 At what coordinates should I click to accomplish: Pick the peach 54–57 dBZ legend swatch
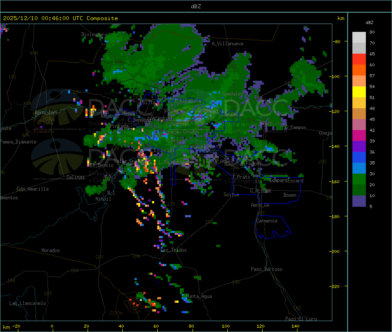coord(359,81)
